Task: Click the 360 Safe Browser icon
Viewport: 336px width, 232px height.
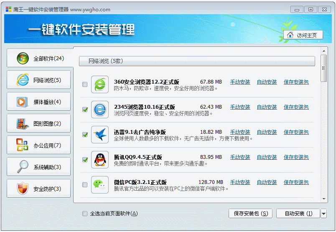Action: coord(100,84)
